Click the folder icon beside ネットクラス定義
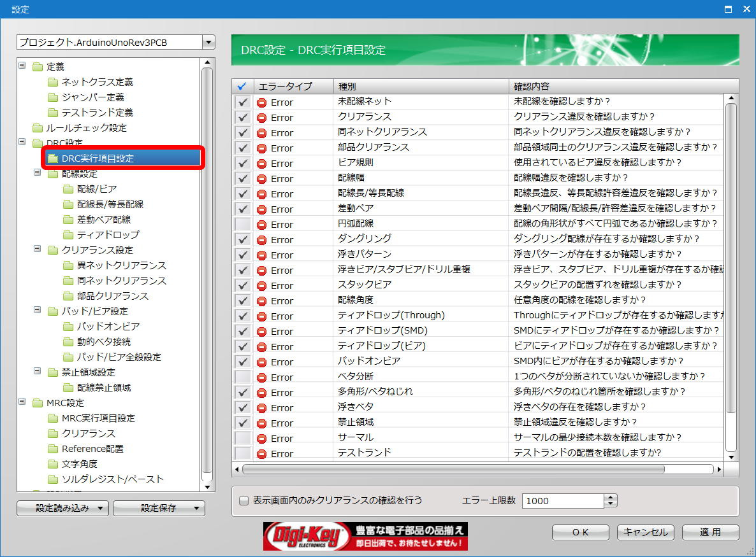This screenshot has width=756, height=557. point(52,82)
